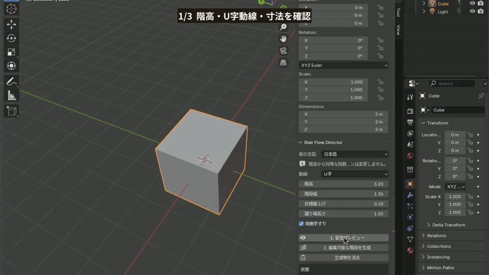Viewport: 489px width, 275px height.
Task: Open the properties editor type dropdown
Action: pyautogui.click(x=414, y=84)
